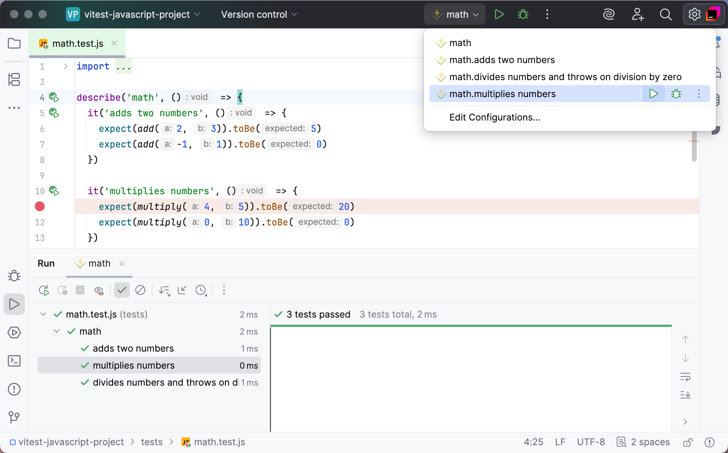Image resolution: width=728 pixels, height=453 pixels.
Task: Toggle Show Ignored tests filter
Action: 140,290
